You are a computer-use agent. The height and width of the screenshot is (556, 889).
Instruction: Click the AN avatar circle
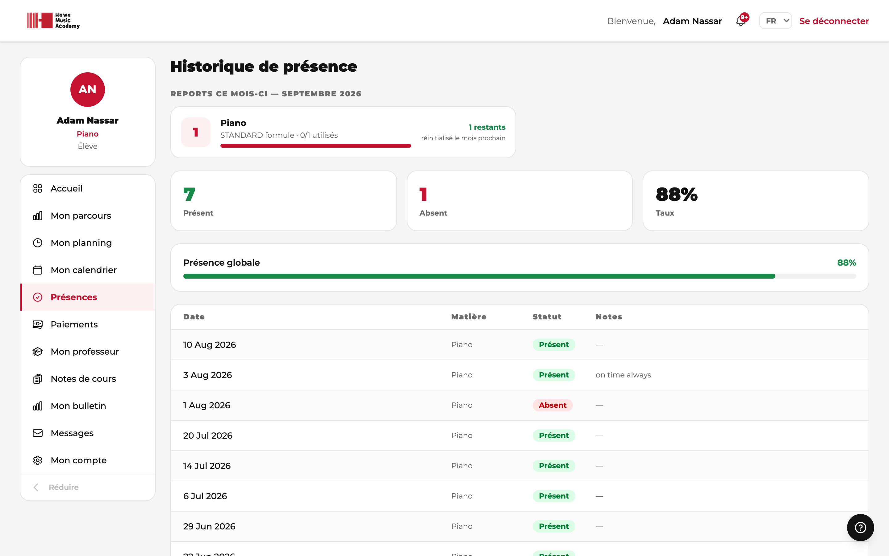coord(87,89)
